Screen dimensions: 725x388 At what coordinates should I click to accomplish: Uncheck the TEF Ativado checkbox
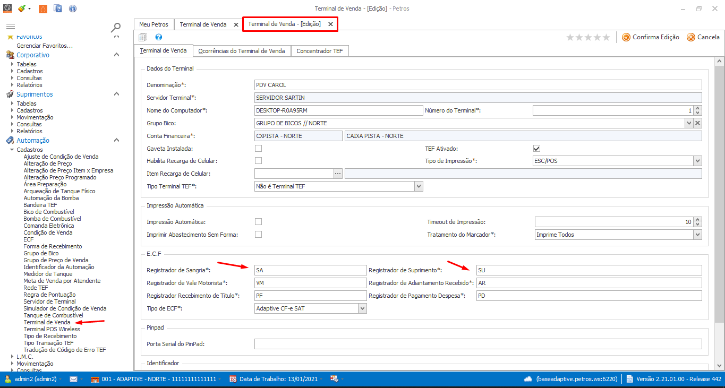click(536, 149)
